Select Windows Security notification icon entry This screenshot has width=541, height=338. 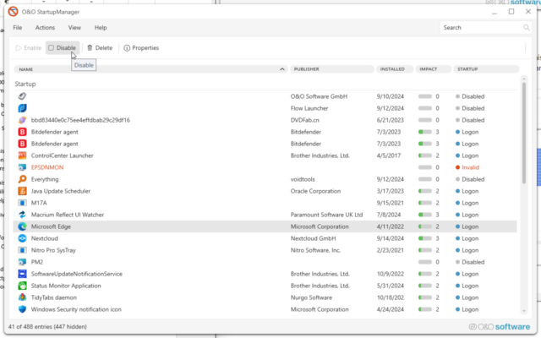pyautogui.click(x=265, y=309)
